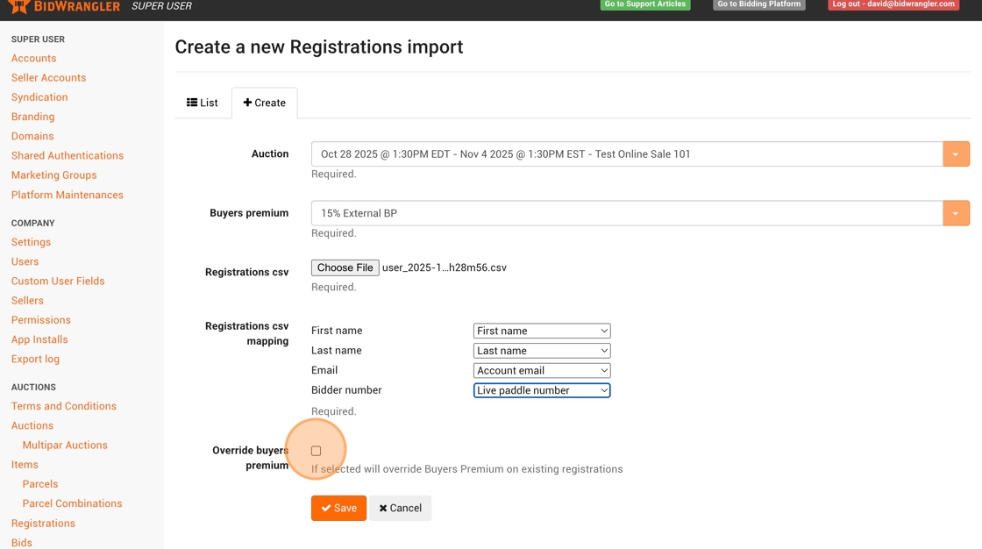Open Seller Accounts in sidebar
The width and height of the screenshot is (982, 549).
point(48,77)
